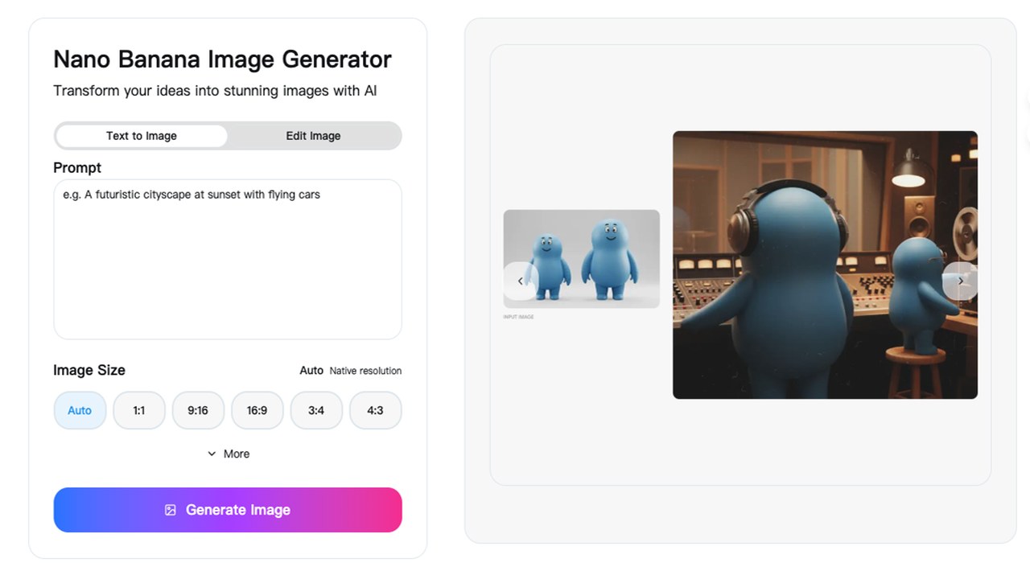This screenshot has height=579, width=1030.
Task: Switch to the Text to Image tab
Action: (142, 136)
